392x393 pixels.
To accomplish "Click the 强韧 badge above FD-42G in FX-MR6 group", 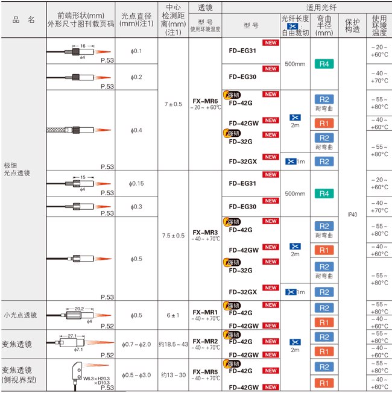I will coord(232,95).
